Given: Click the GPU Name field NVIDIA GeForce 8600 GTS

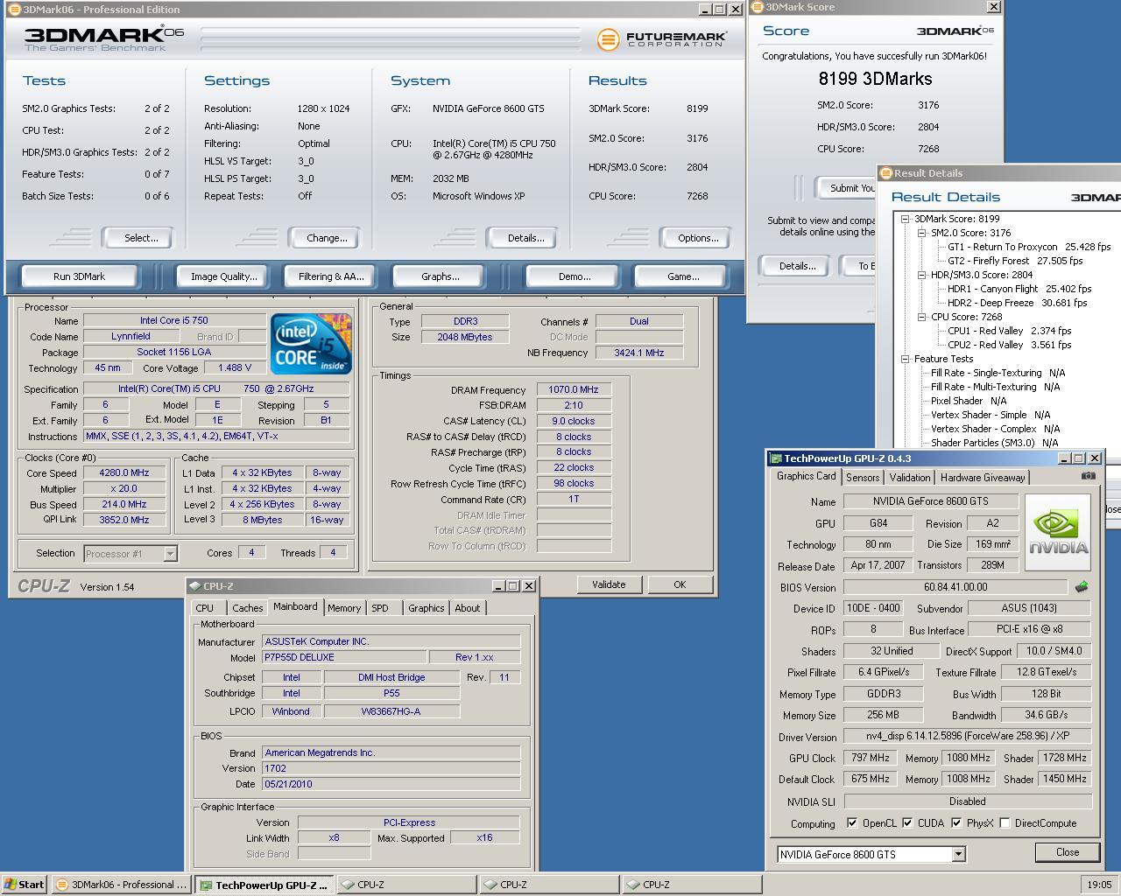Looking at the screenshot, I should coord(930,501).
